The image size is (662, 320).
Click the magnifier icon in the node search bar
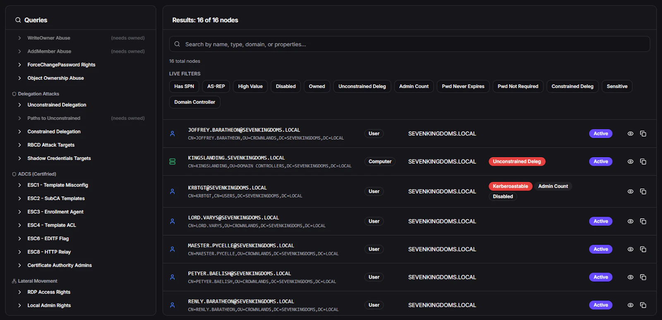coord(177,44)
